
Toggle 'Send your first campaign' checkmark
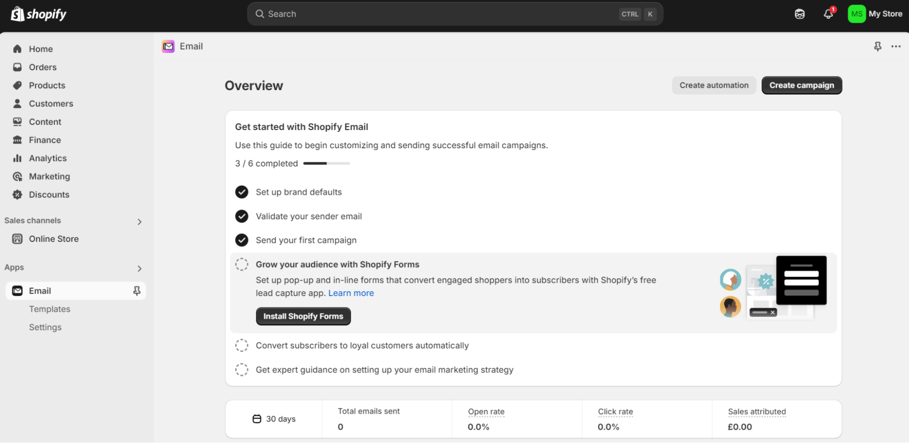242,240
